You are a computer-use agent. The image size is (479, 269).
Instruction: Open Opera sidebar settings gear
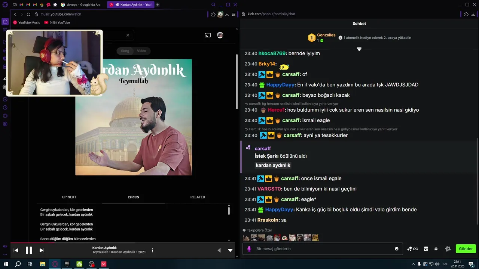pos(5,124)
